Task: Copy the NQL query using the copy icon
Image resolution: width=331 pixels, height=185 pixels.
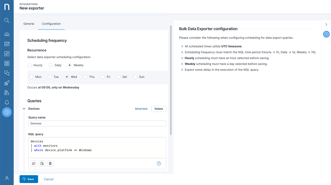Action: point(34,163)
